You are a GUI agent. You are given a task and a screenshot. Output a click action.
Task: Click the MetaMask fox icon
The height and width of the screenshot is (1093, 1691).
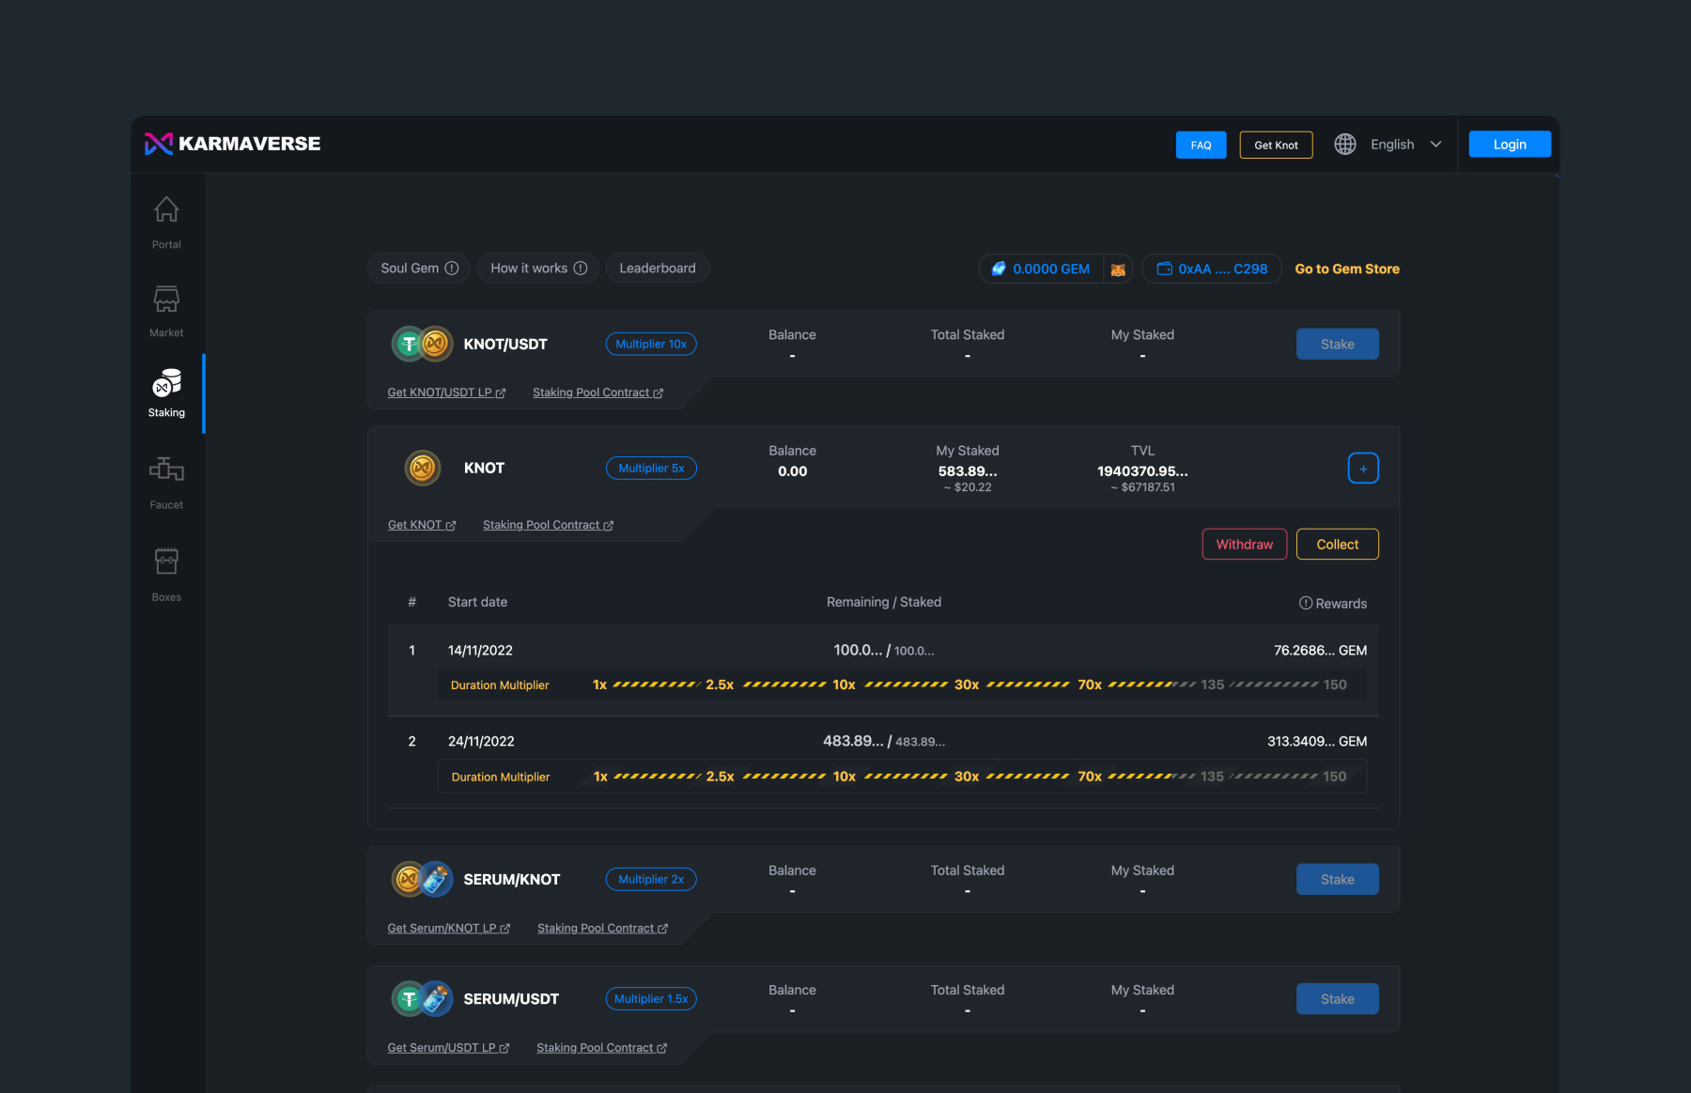coord(1118,269)
